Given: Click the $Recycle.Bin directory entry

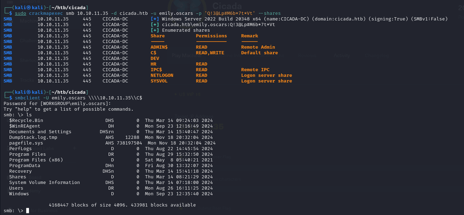Looking at the screenshot, I should [x=26, y=121].
